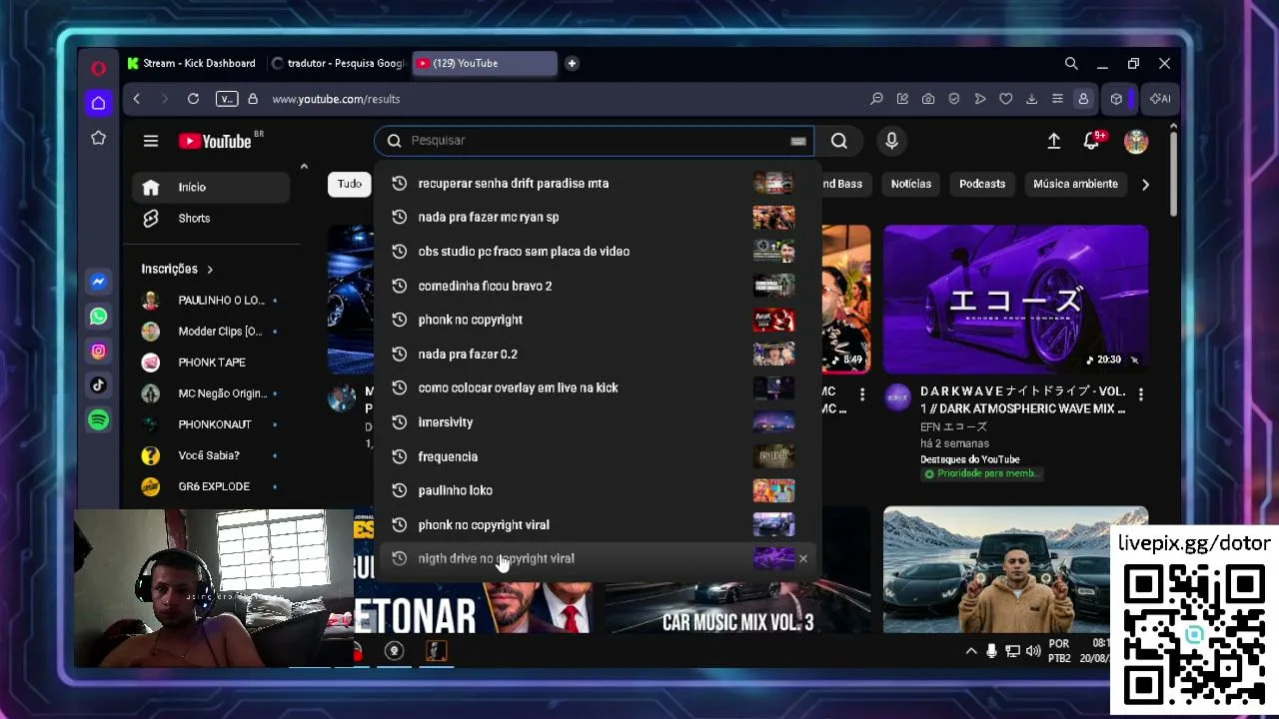The image size is (1279, 719).
Task: Open the Modder Clips subscription channel
Action: click(x=211, y=332)
